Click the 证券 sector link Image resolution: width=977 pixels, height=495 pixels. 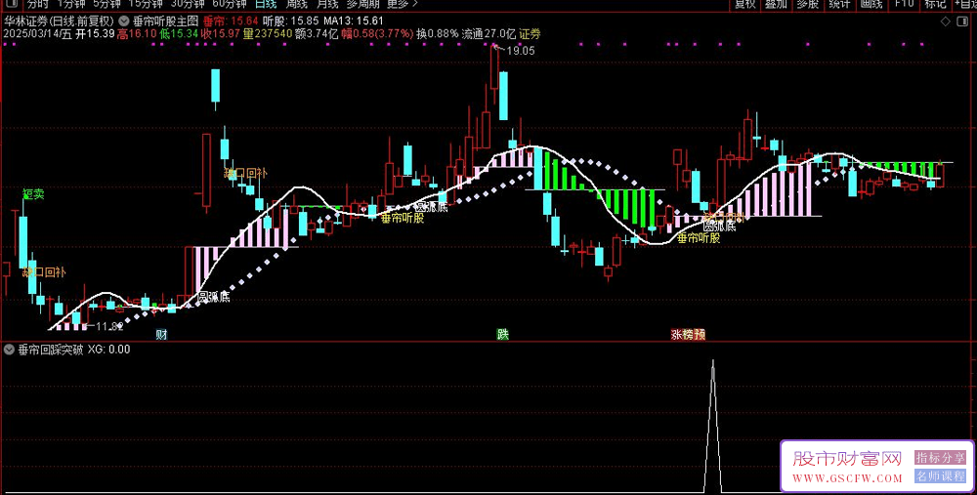(530, 33)
